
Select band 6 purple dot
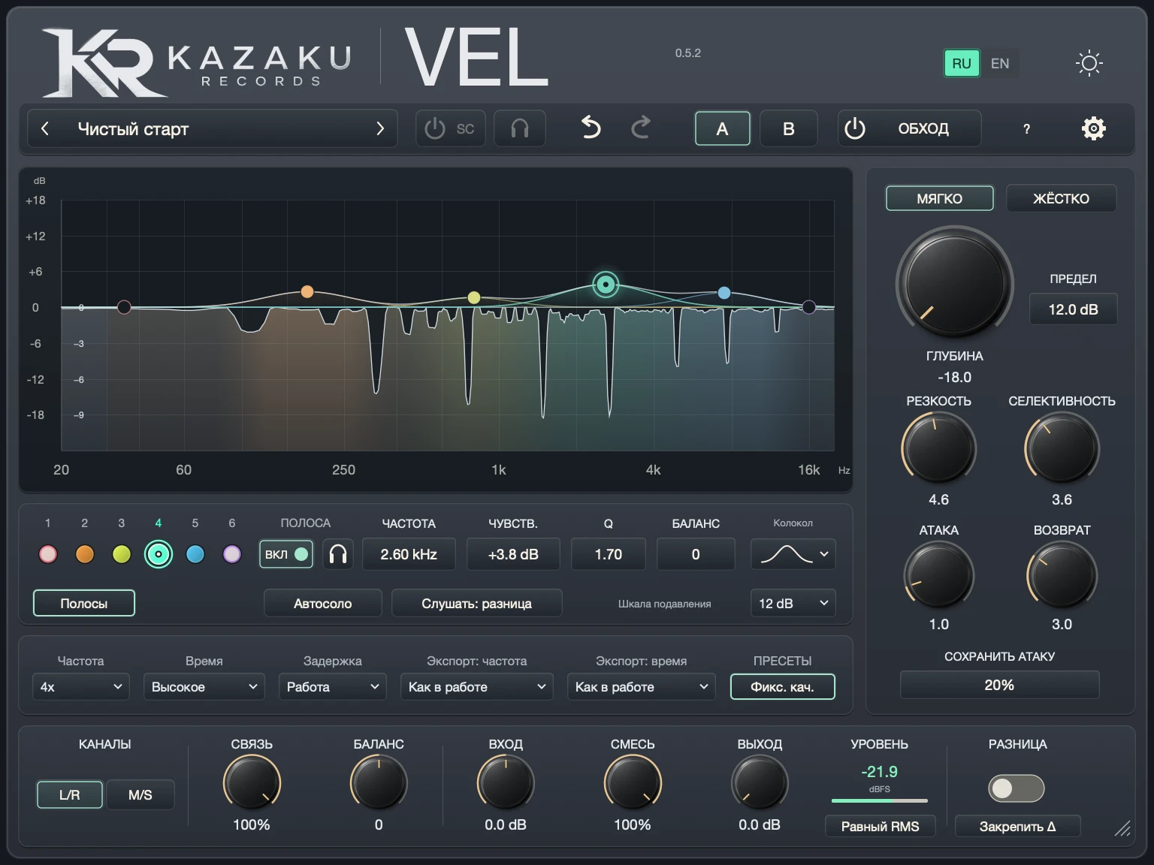click(x=232, y=554)
